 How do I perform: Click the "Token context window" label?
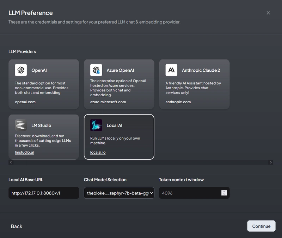[181, 180]
